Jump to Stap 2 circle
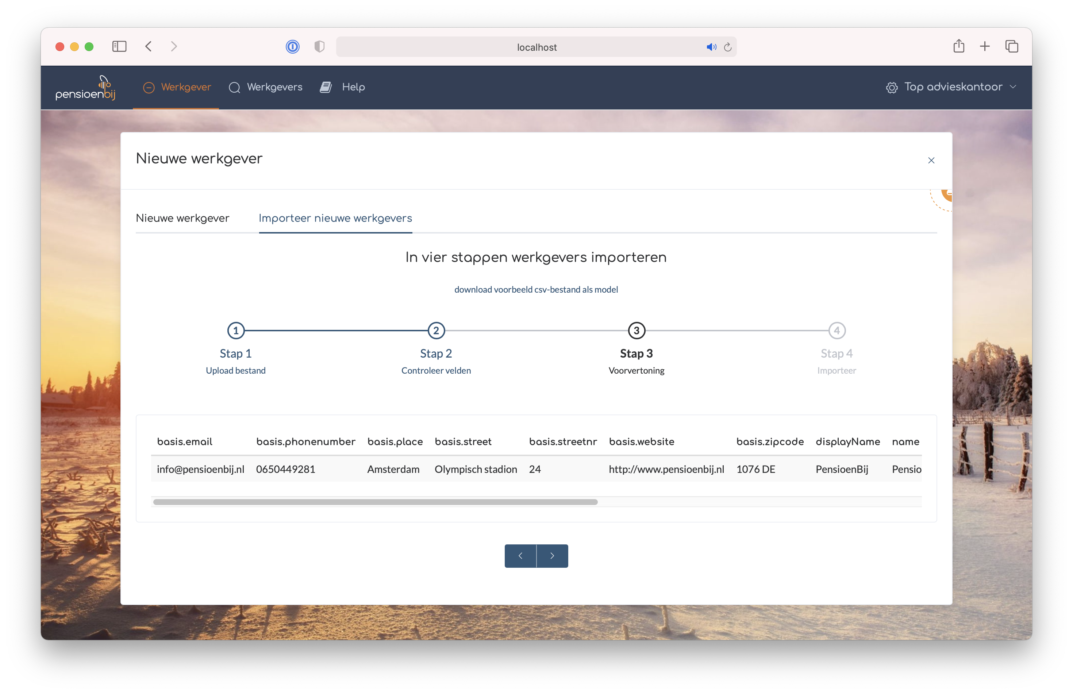Viewport: 1073px width, 694px height. (x=436, y=330)
